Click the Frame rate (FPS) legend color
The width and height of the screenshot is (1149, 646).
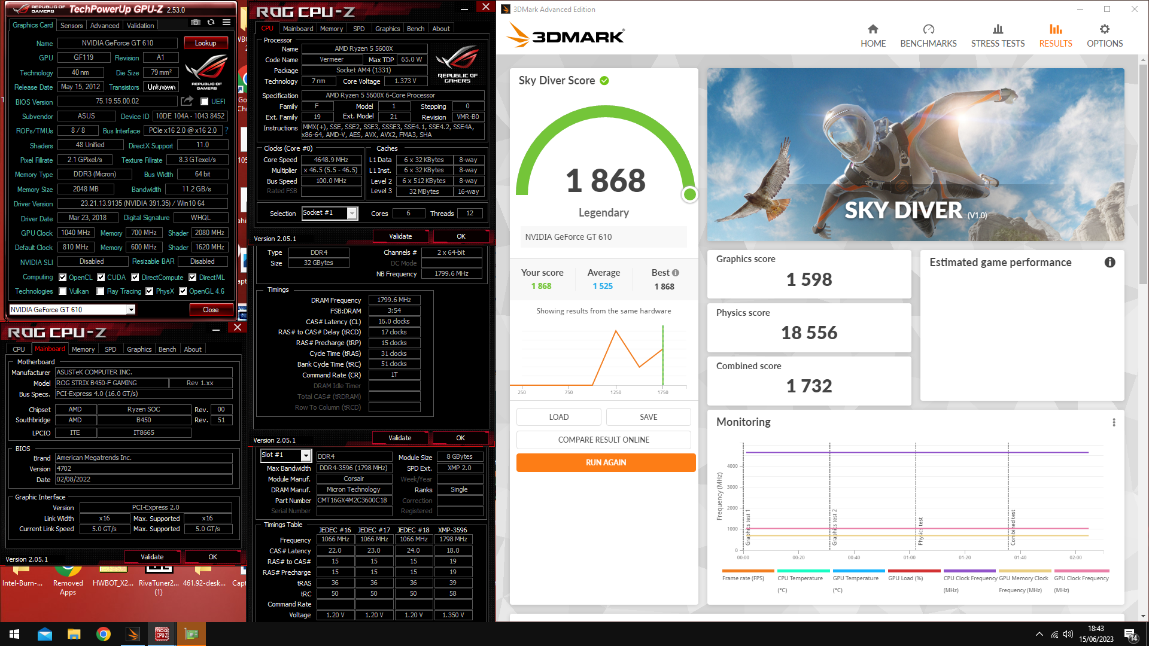(x=748, y=571)
